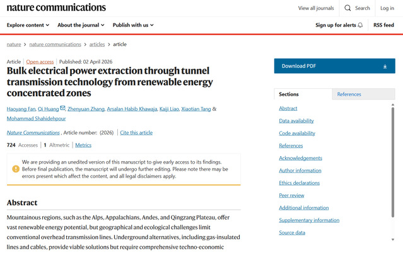Click the email envelope icon beside Qi Huang

(x=62, y=108)
